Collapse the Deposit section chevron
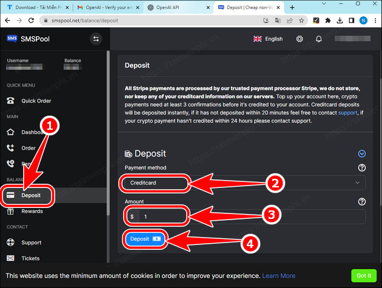 [x=362, y=154]
